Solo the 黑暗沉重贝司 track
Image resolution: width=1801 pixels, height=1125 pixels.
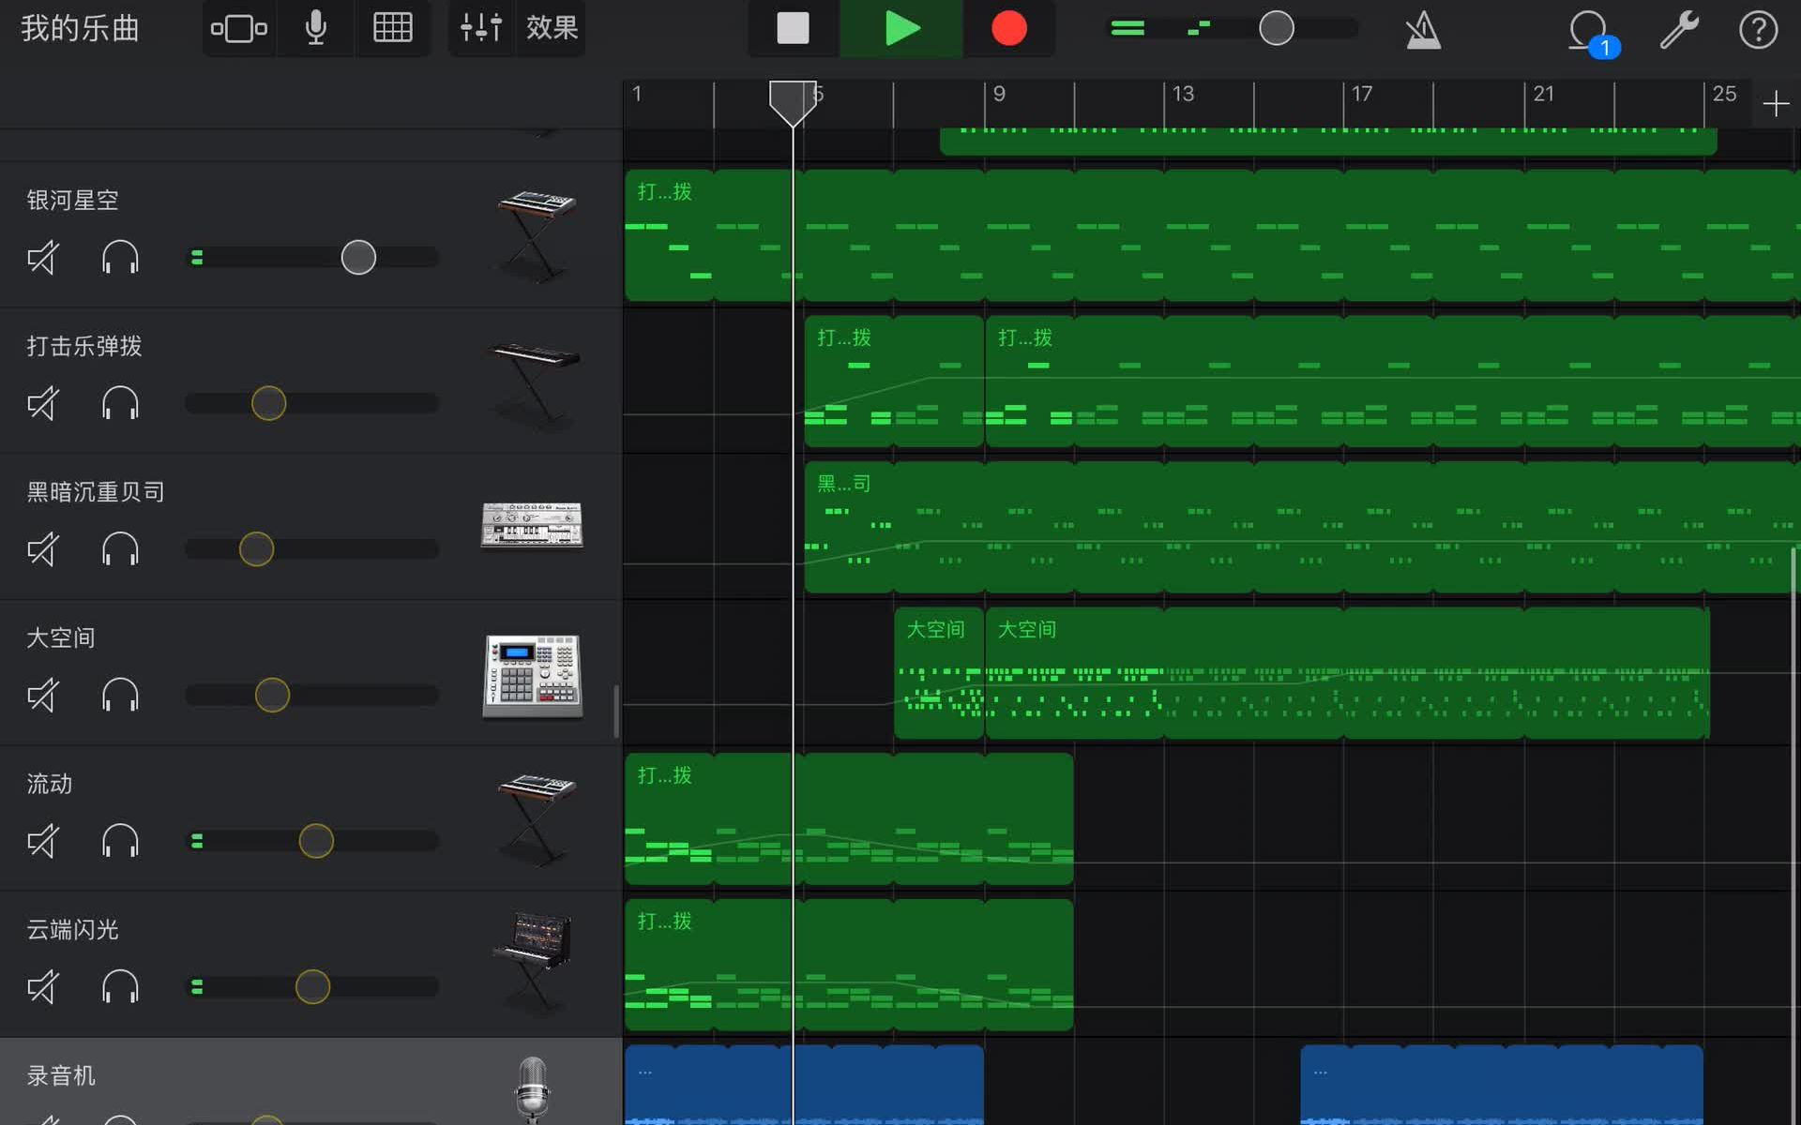tap(120, 549)
